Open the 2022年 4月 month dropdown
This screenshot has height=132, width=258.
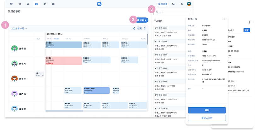tap(19, 29)
